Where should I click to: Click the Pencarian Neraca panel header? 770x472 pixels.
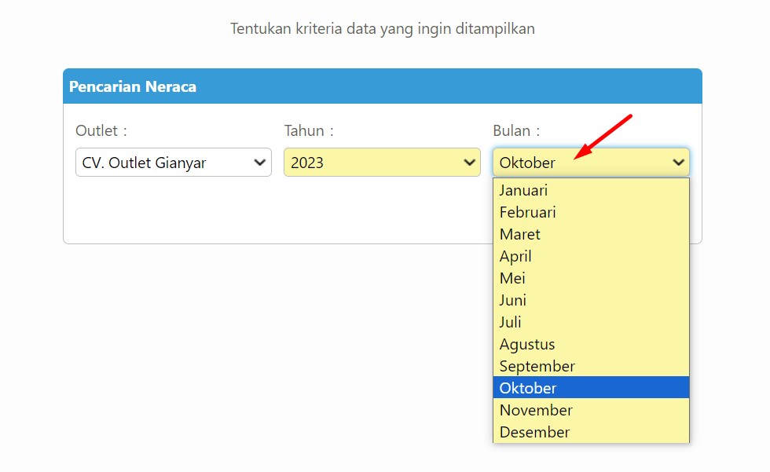click(x=383, y=86)
